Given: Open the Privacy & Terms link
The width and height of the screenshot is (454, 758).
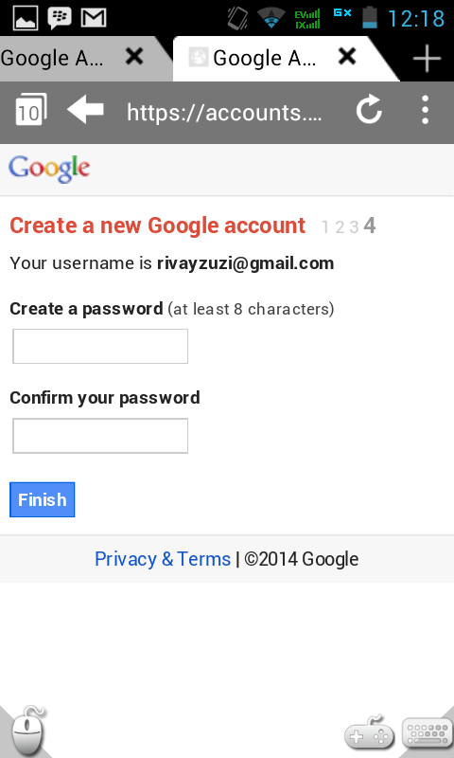Looking at the screenshot, I should [x=163, y=559].
